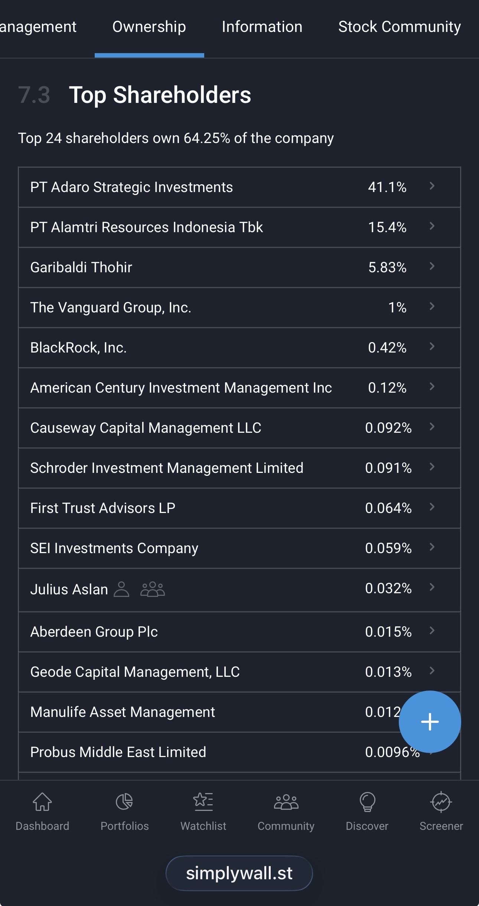This screenshot has height=906, width=479.
Task: Select the Ownership tab
Action: coord(149,27)
